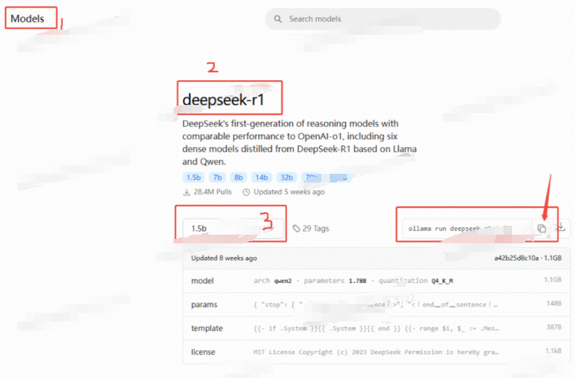This screenshot has height=378, width=575.
Task: Click the Updated 5 weeks ago text
Action: 289,192
